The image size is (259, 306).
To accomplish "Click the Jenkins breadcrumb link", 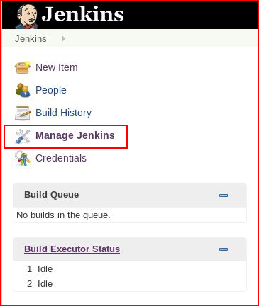I will pyautogui.click(x=31, y=39).
